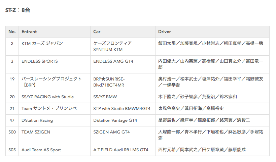The width and height of the screenshot is (276, 162).
Task: Select the ケーズフロンティア SYNTIUM KTM car cell
Action: (x=112, y=47)
